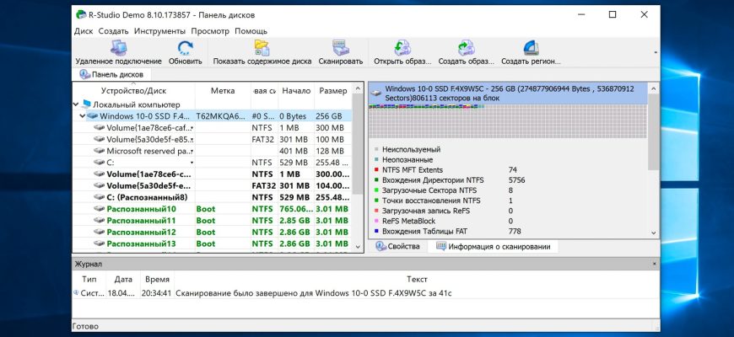Open Показать содержимое диска from the toolbar
The width and height of the screenshot is (734, 337).
[262, 48]
